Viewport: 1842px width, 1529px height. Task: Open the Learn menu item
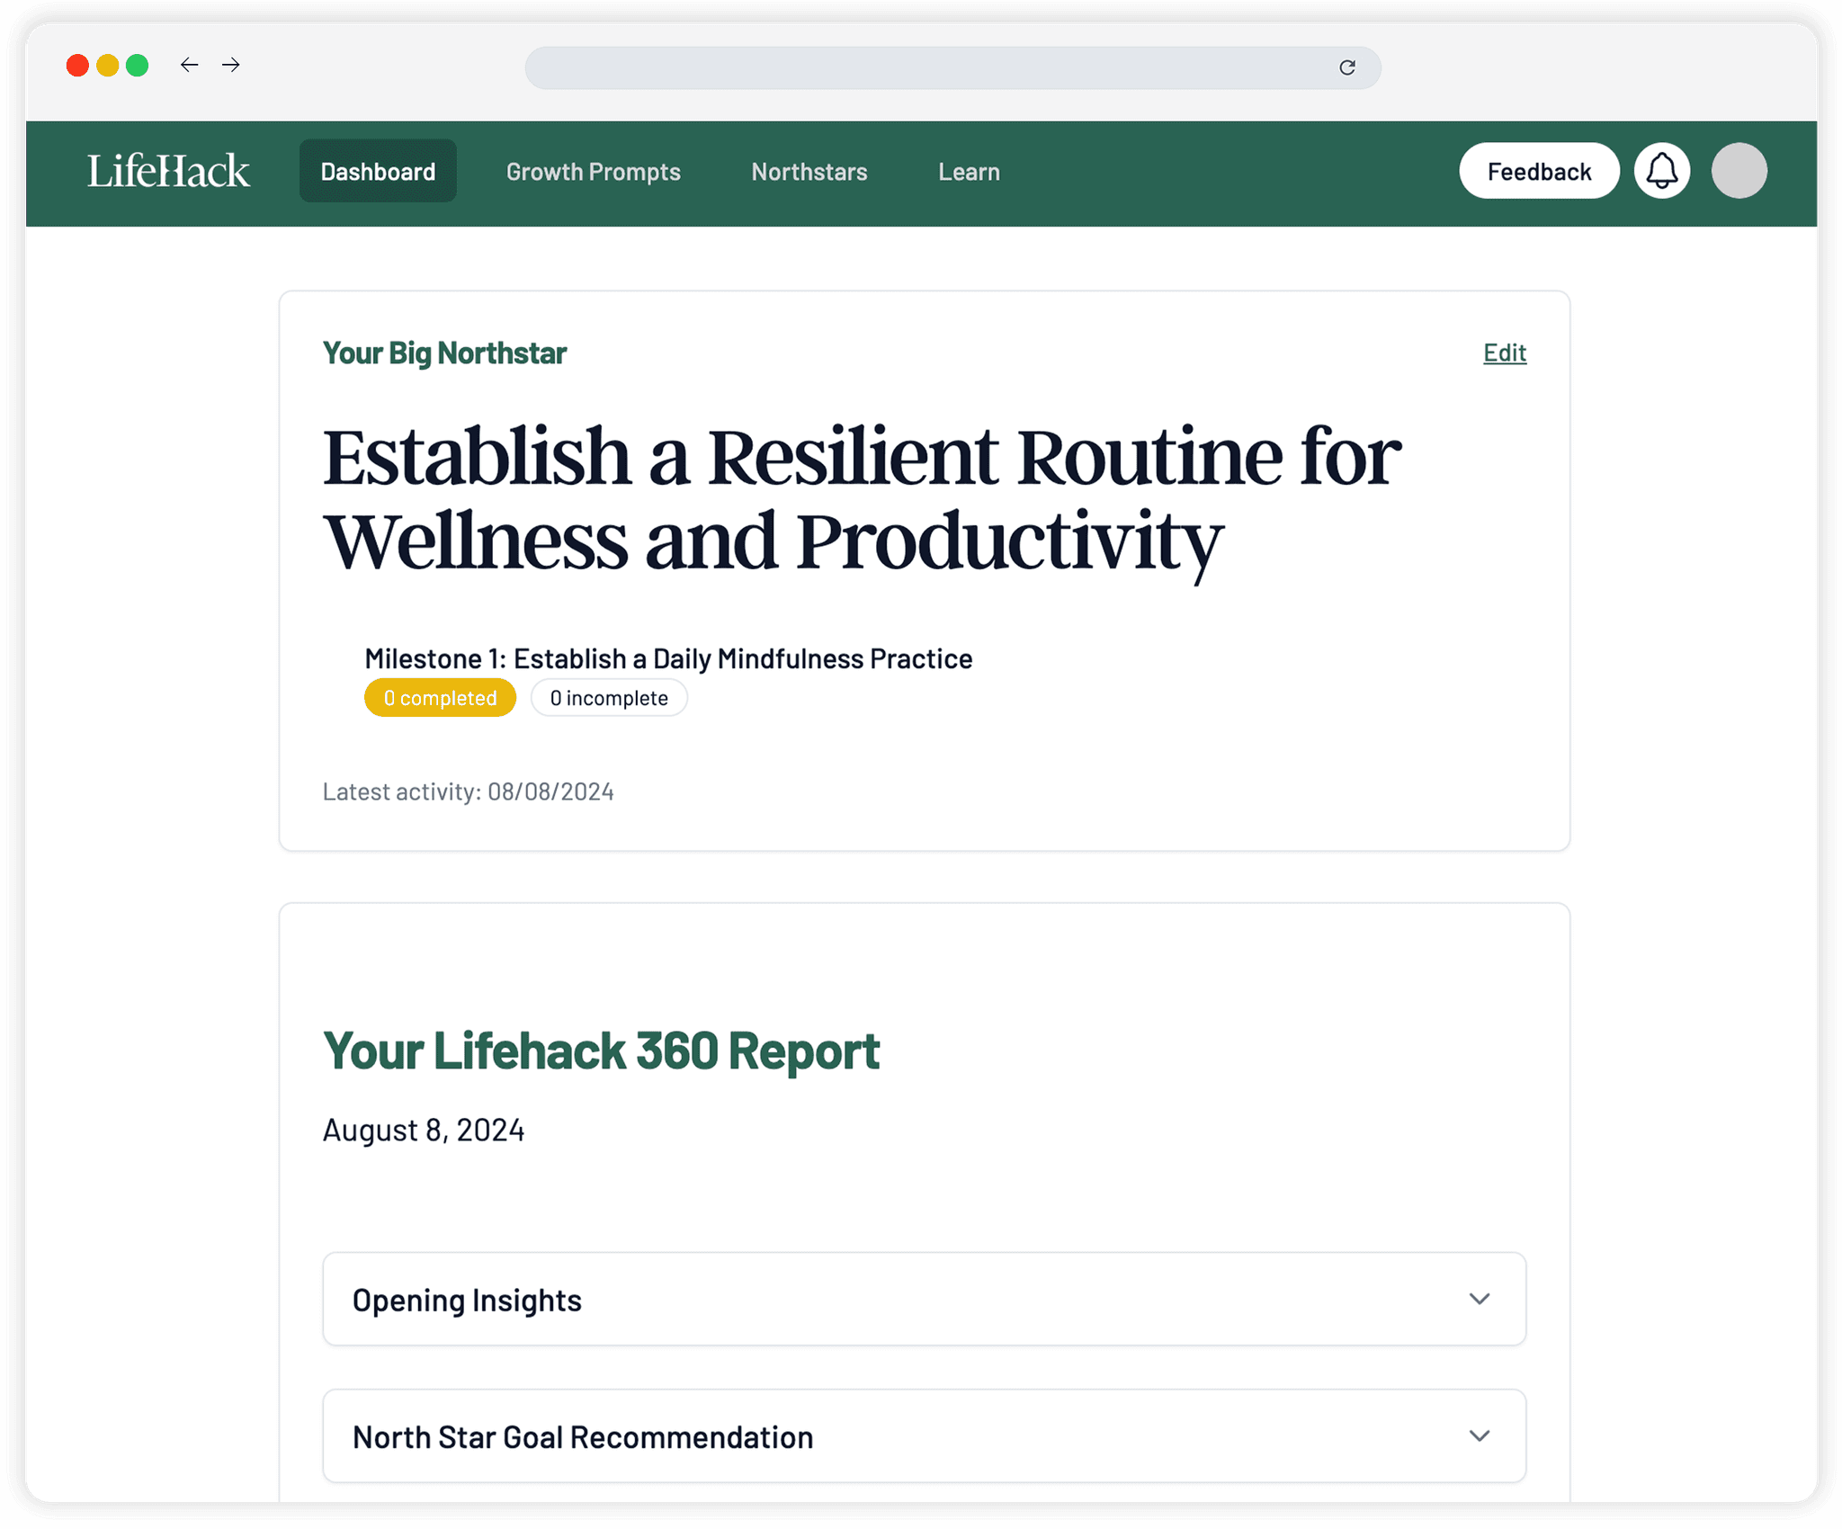click(x=969, y=171)
